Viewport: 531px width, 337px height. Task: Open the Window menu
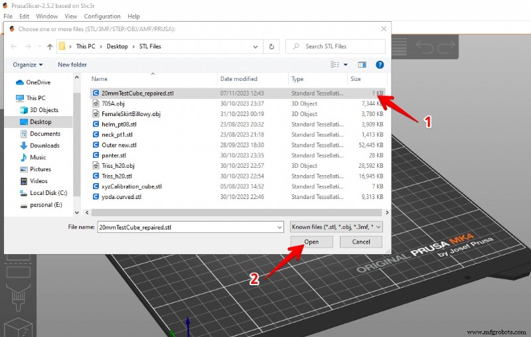[x=46, y=16]
